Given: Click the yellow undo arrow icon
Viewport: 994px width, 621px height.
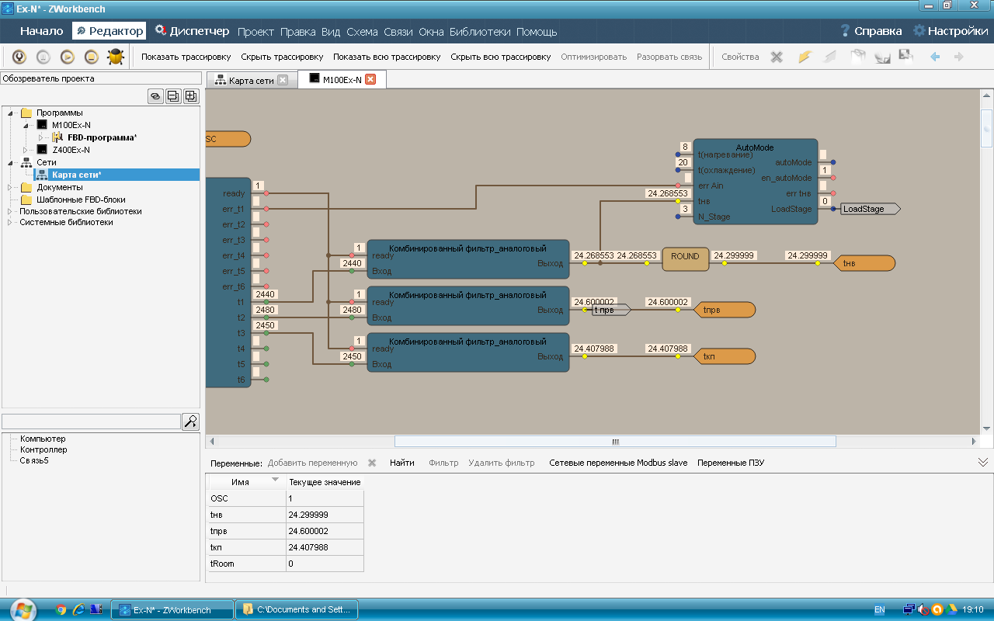Looking at the screenshot, I should 805,57.
